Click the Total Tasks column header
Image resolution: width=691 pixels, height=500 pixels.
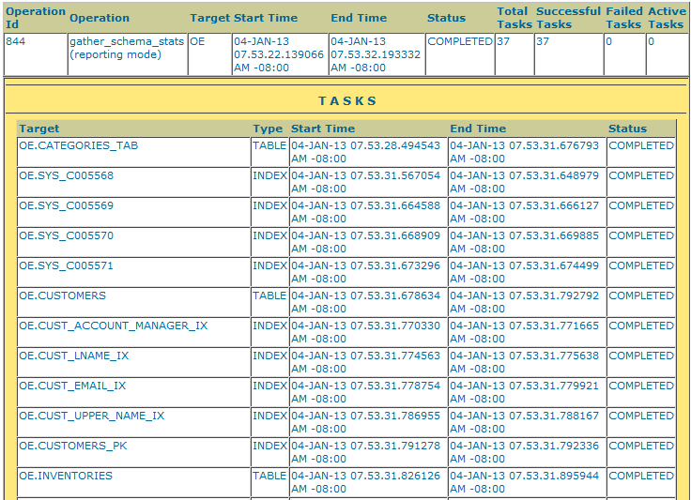coord(514,18)
